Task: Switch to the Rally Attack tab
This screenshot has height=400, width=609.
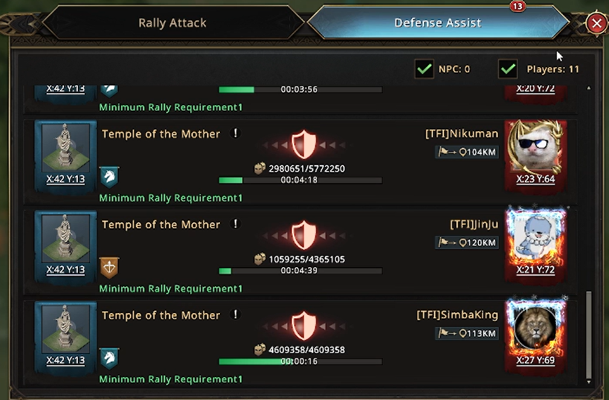Action: [x=172, y=23]
